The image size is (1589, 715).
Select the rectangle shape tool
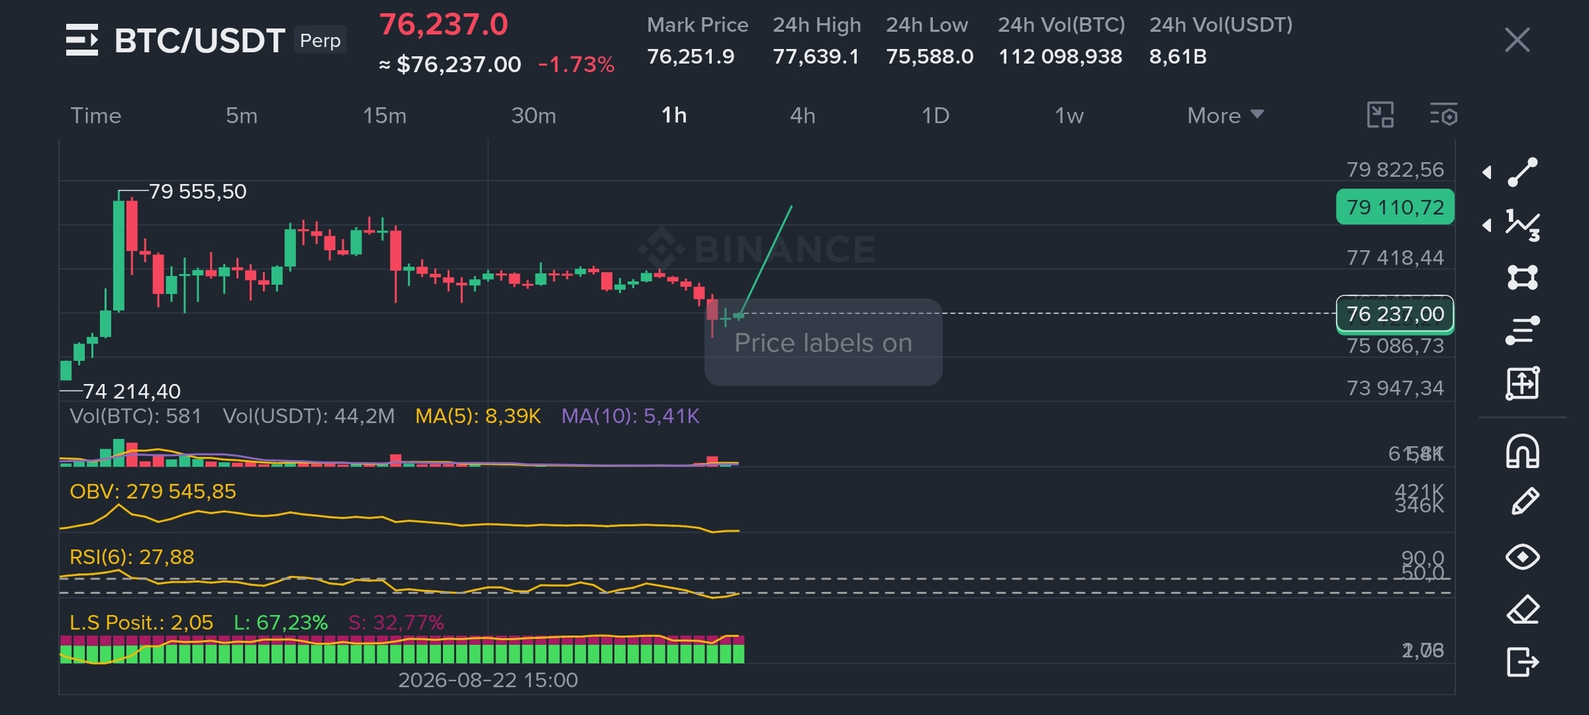pyautogui.click(x=1523, y=277)
